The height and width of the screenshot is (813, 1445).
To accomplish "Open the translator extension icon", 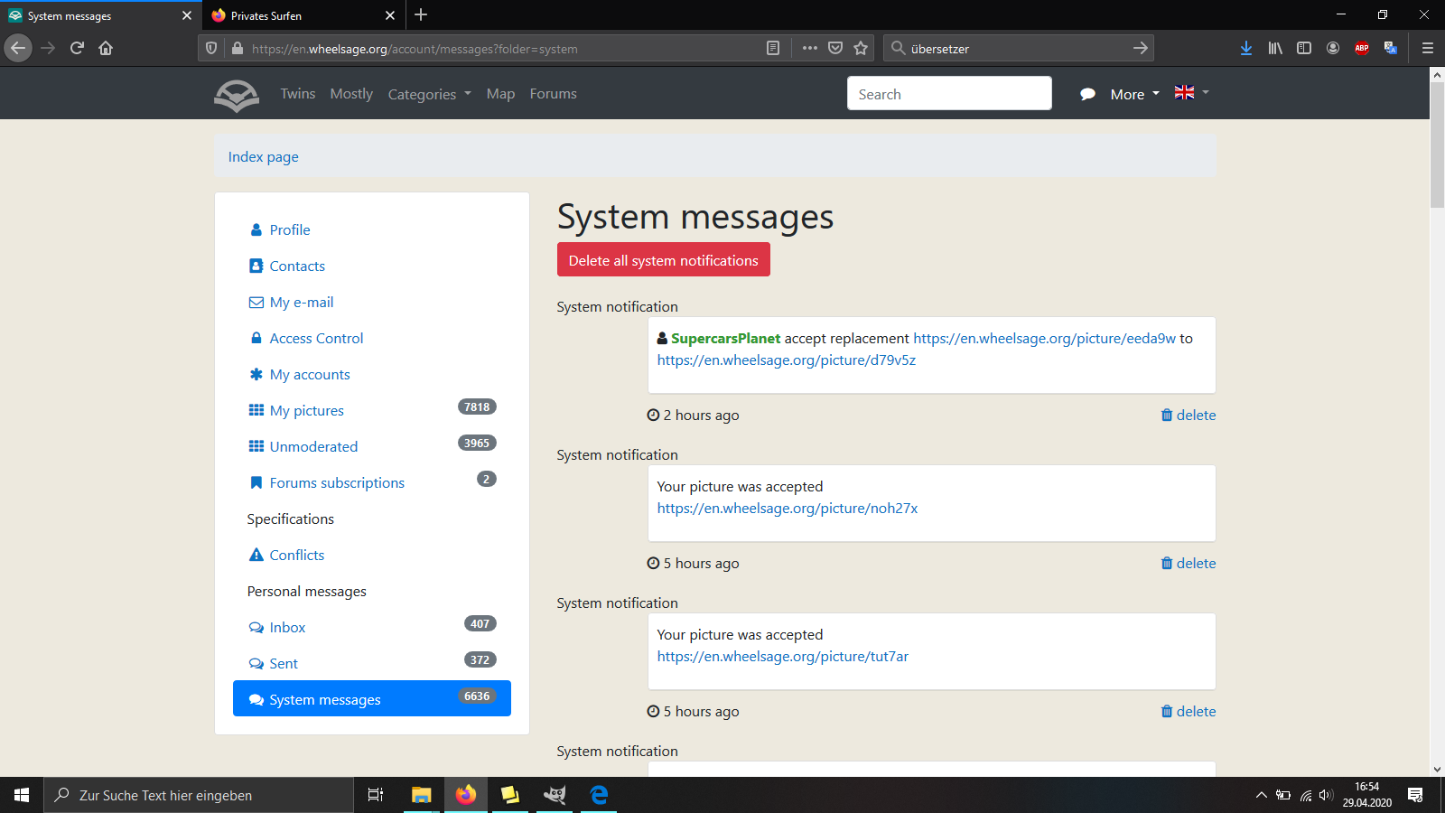I will (1391, 48).
